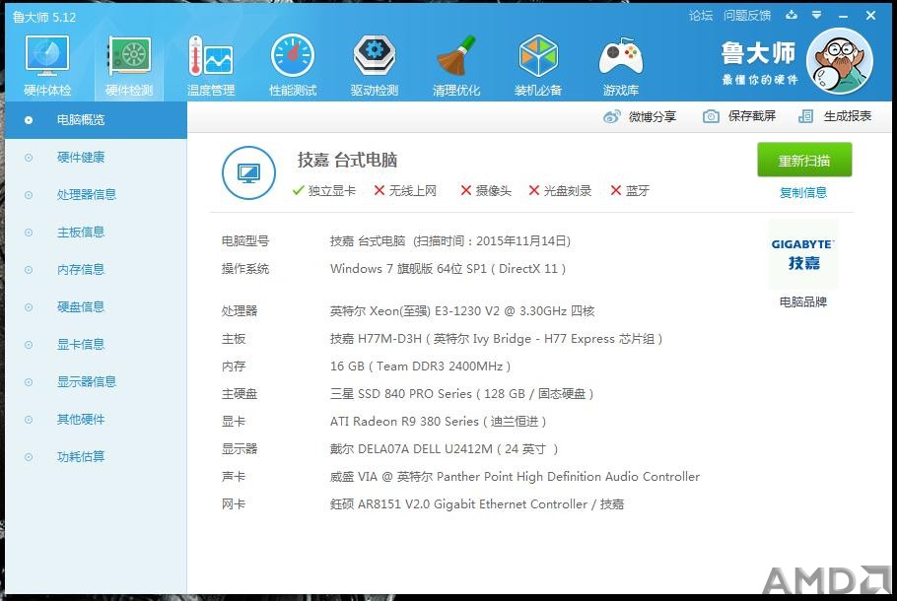Open 清理优化 cleanup broom icon
This screenshot has height=601, width=897.
coord(456,55)
